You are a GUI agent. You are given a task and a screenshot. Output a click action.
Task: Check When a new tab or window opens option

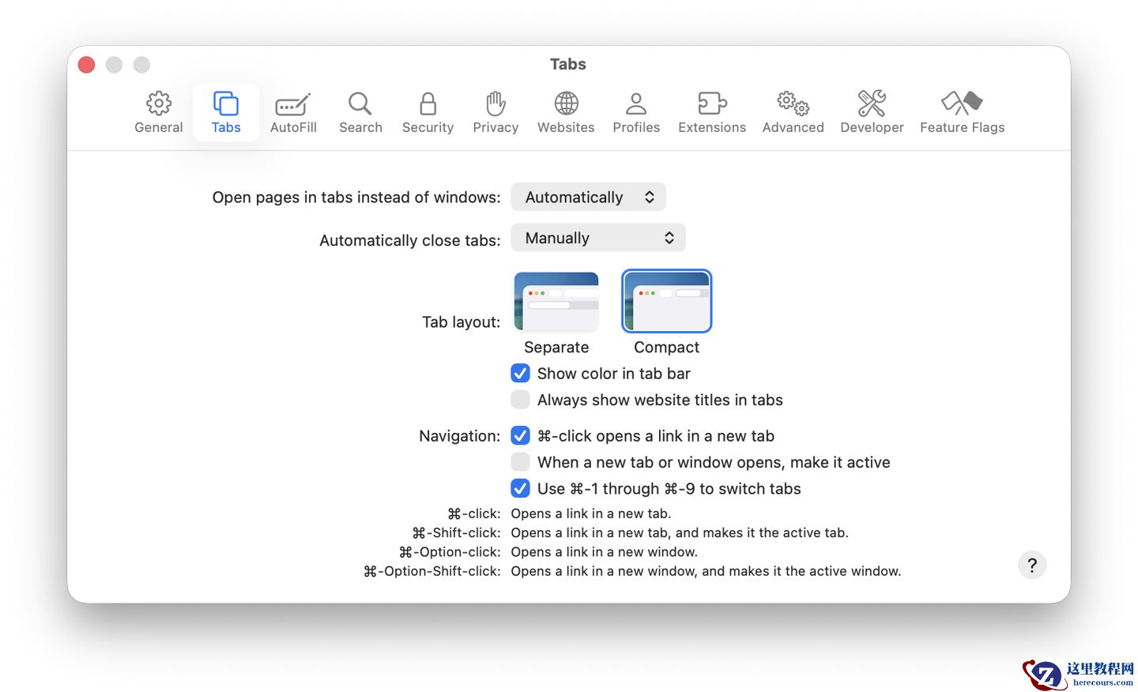point(520,461)
